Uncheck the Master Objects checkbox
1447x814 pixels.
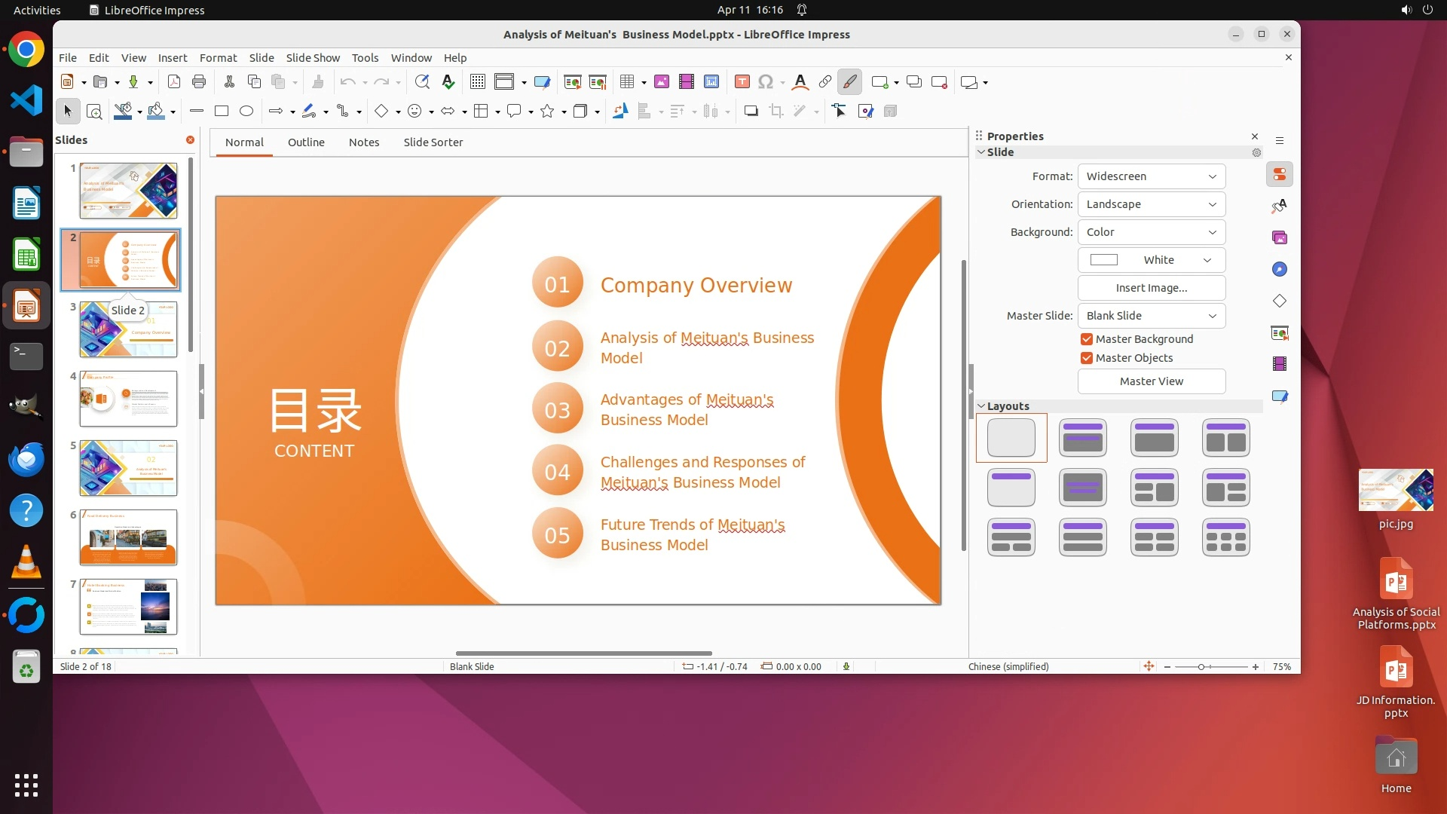pos(1087,358)
